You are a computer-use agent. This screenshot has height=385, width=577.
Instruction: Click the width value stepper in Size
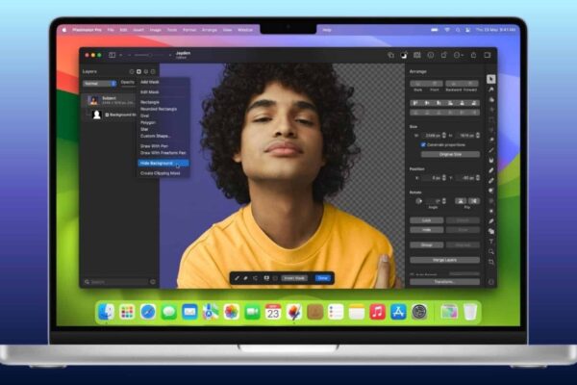[444, 136]
